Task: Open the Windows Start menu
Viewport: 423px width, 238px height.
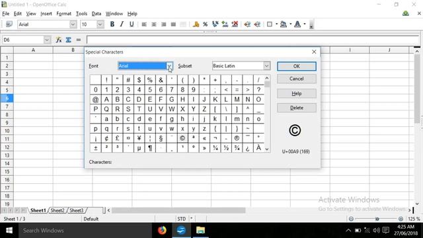Action: tap(9, 230)
